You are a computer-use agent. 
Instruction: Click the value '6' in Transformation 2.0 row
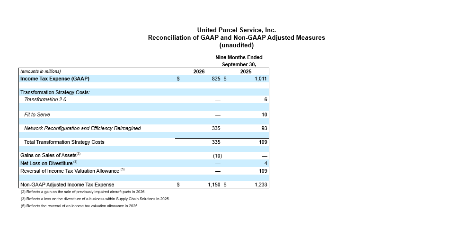point(265,99)
